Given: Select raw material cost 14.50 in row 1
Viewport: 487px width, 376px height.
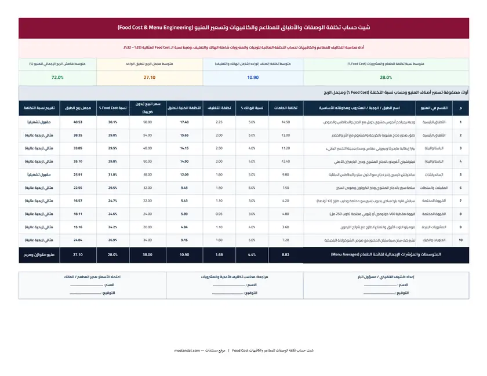Looking at the screenshot, I should point(286,122).
